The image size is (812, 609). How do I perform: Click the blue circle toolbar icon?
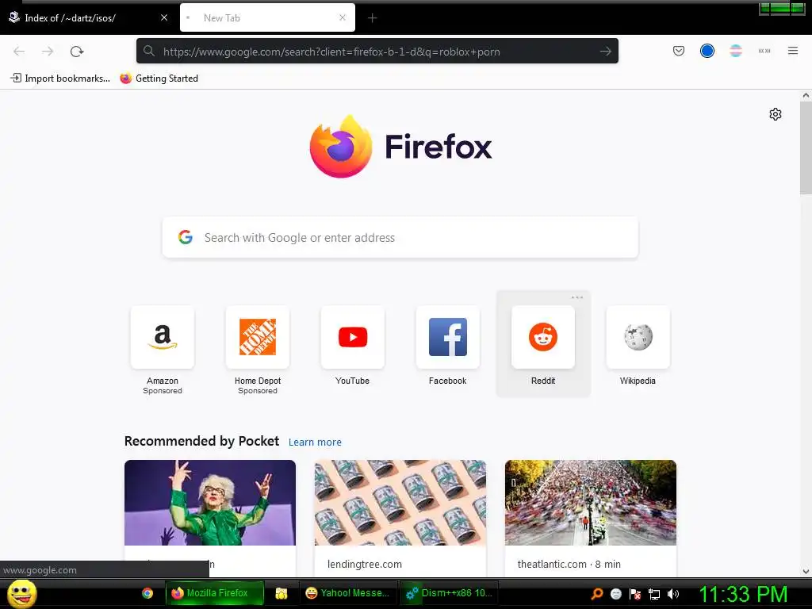pyautogui.click(x=707, y=51)
